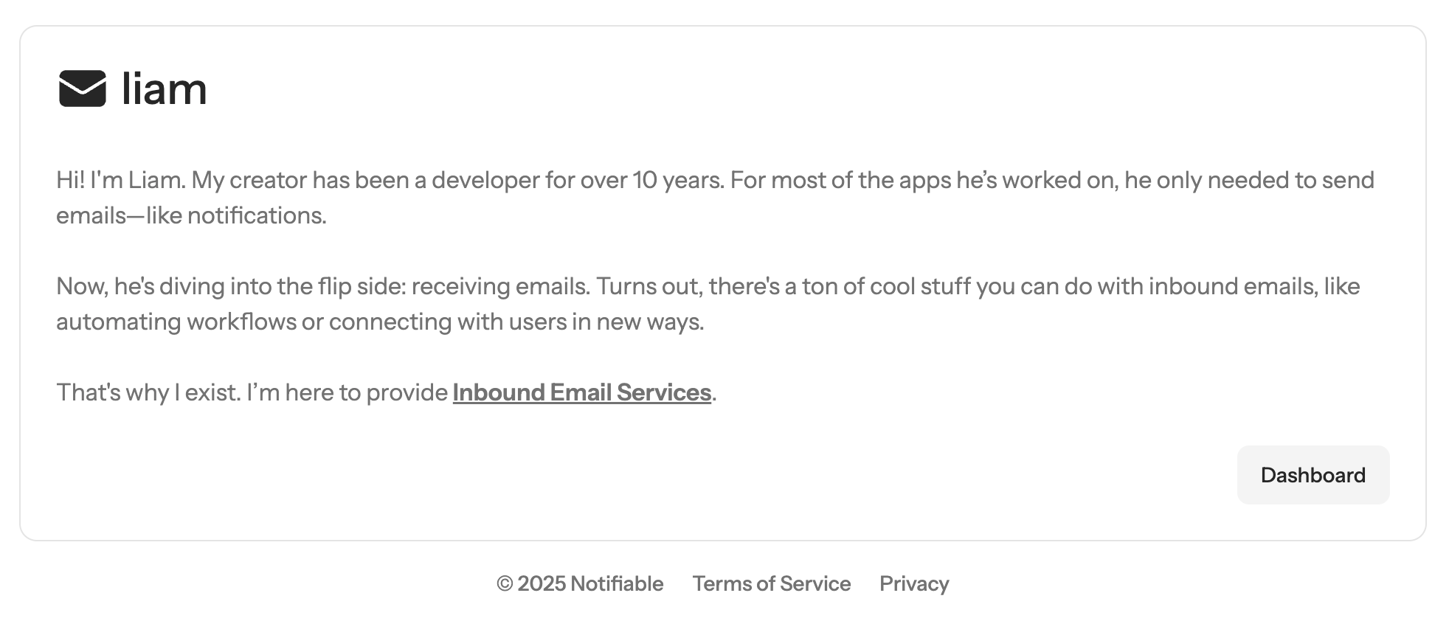Click the "connecting with users in new ways" text
1449x621 pixels.
pos(516,322)
